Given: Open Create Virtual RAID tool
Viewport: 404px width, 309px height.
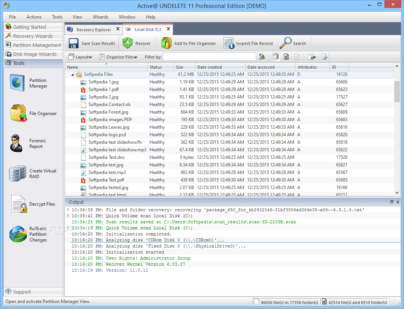Looking at the screenshot, I should [33, 174].
